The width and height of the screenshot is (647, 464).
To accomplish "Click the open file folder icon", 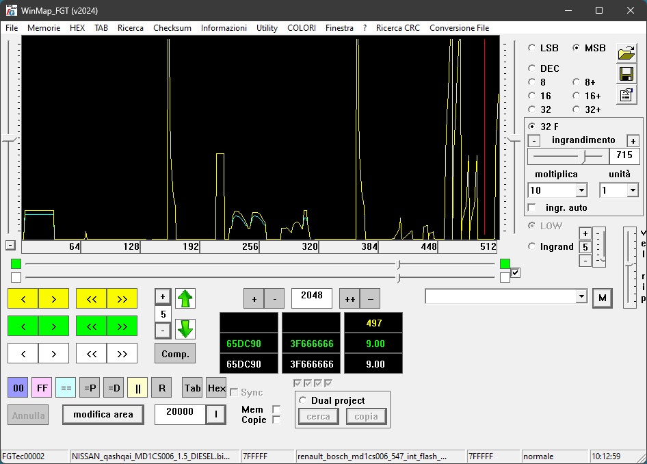I will click(626, 53).
